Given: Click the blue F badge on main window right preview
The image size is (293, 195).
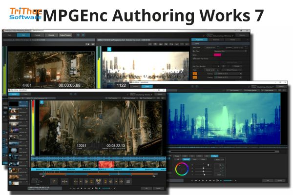Looking at the screenshot, I should pyautogui.click(x=109, y=49).
